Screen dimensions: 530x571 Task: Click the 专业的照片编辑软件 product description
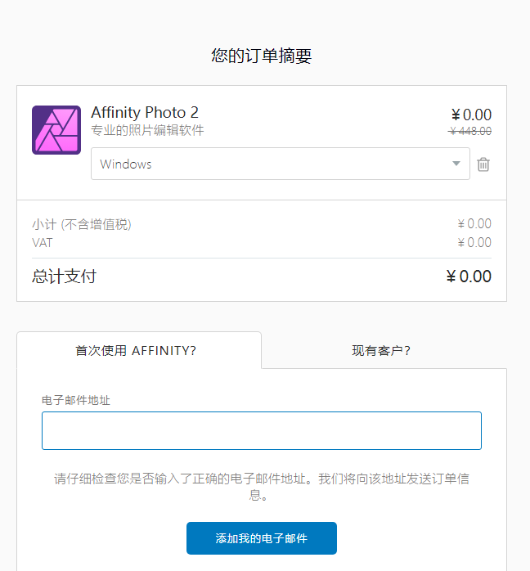point(147,131)
